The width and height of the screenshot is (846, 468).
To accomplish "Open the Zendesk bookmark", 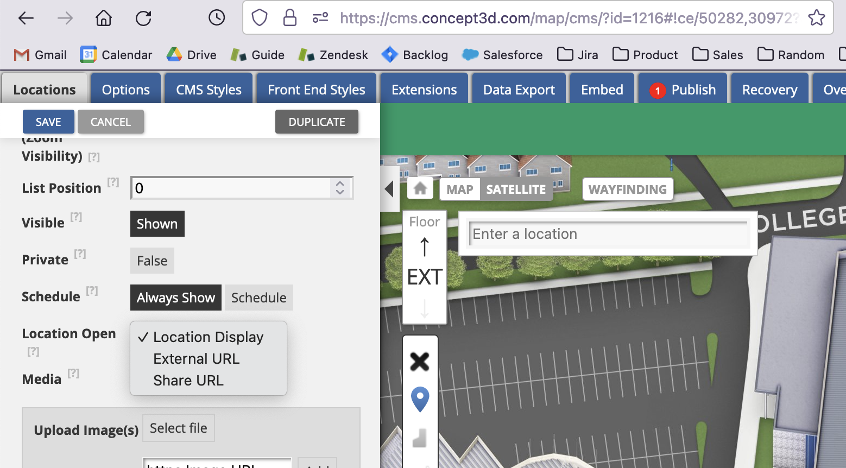I will [x=333, y=55].
